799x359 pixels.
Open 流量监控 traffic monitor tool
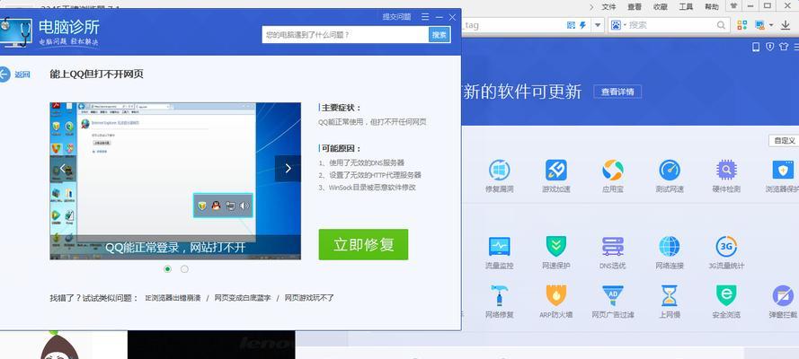click(500, 246)
